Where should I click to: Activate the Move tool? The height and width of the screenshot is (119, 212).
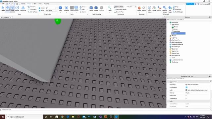click(8, 9)
